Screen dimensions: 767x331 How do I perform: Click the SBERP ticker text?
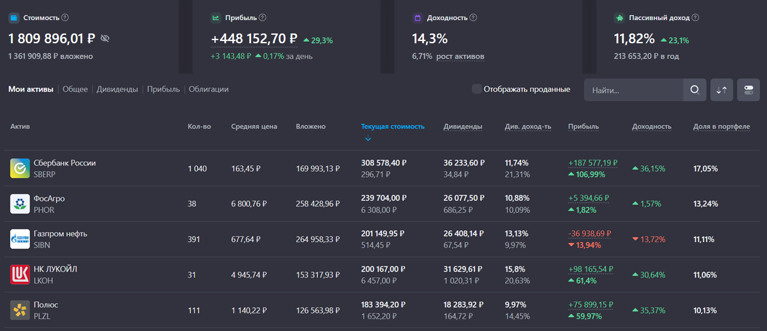(45, 174)
